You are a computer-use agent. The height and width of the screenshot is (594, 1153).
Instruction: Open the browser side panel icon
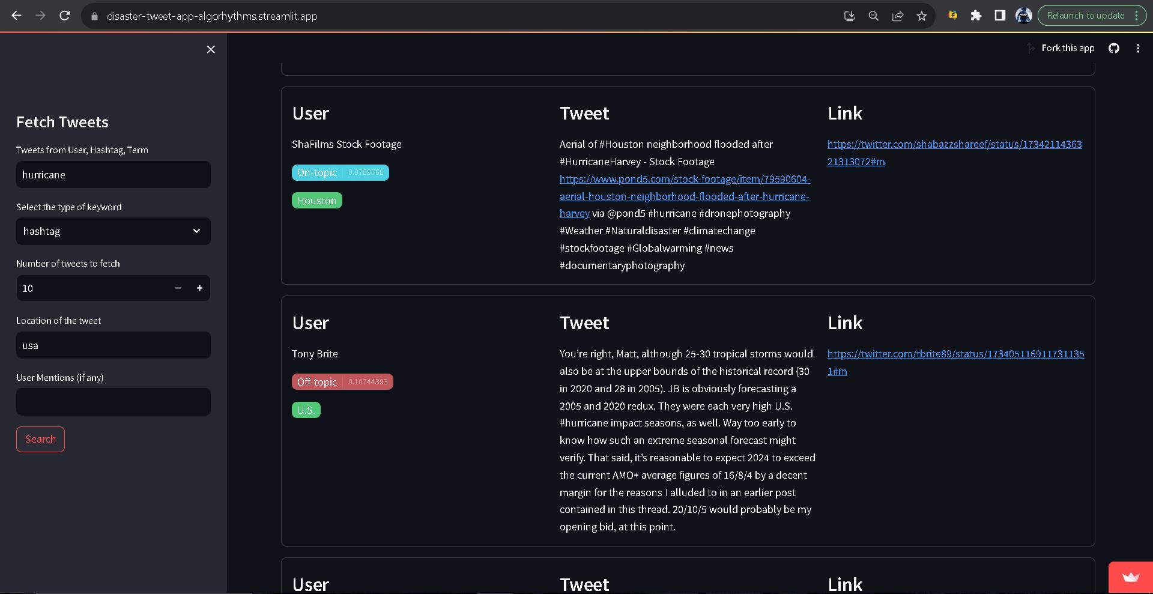(1000, 16)
